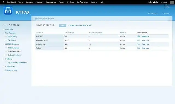Open Fax Account menu item
This screenshot has height=104, width=175.
click(10, 33)
